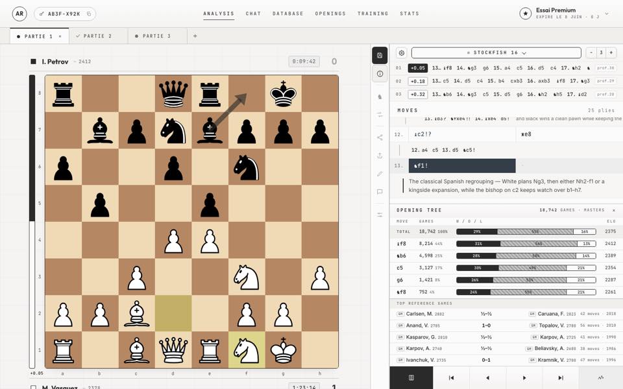The width and height of the screenshot is (623, 389).
Task: Open the Database tab
Action: pyautogui.click(x=287, y=14)
